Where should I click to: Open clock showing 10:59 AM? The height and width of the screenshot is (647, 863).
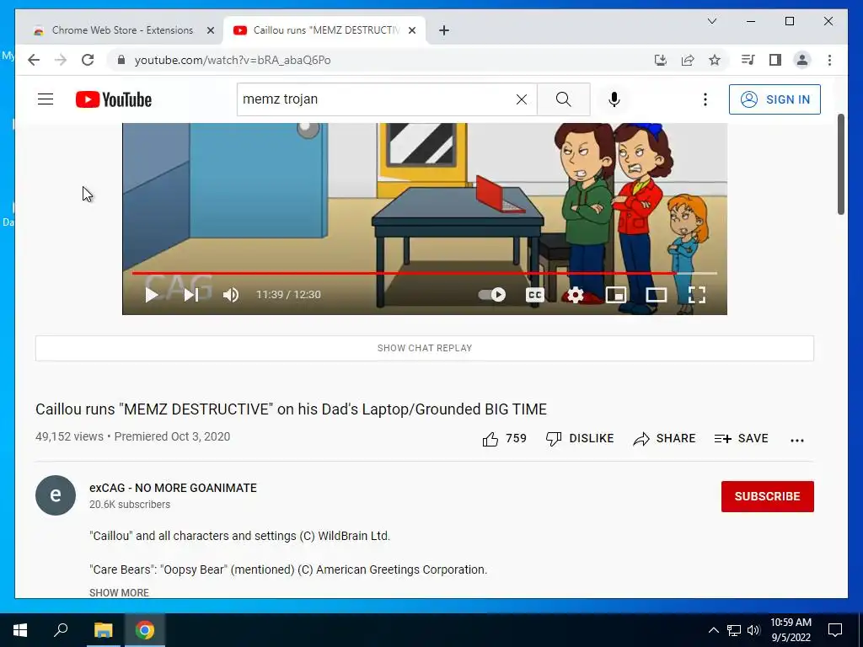point(791,630)
